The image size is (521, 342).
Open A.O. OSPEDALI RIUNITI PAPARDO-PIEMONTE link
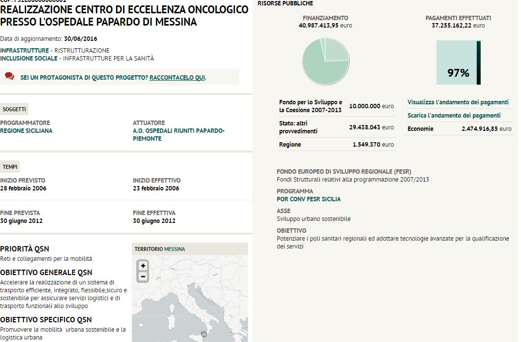(x=179, y=135)
